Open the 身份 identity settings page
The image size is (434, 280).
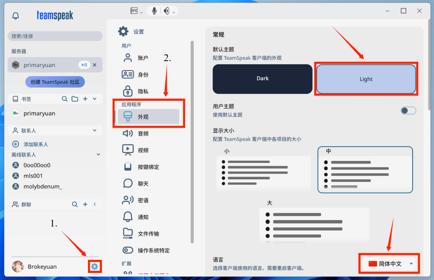(148, 75)
